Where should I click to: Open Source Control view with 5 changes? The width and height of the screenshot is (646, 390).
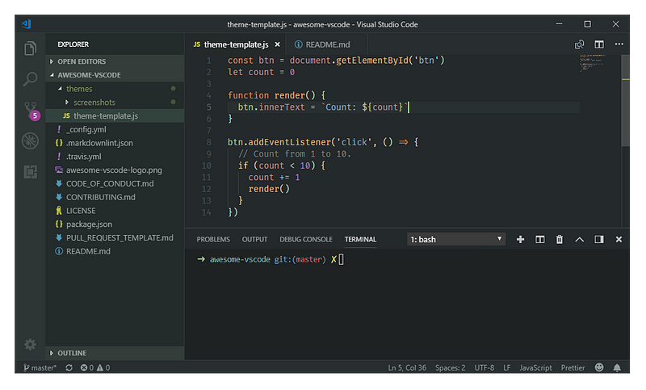coord(31,111)
